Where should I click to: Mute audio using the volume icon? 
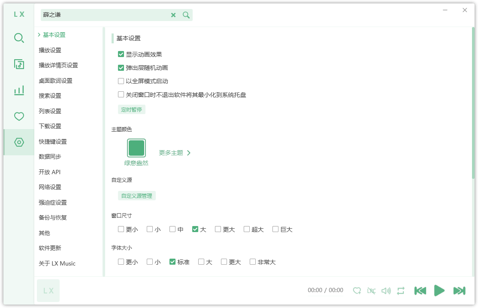point(386,290)
